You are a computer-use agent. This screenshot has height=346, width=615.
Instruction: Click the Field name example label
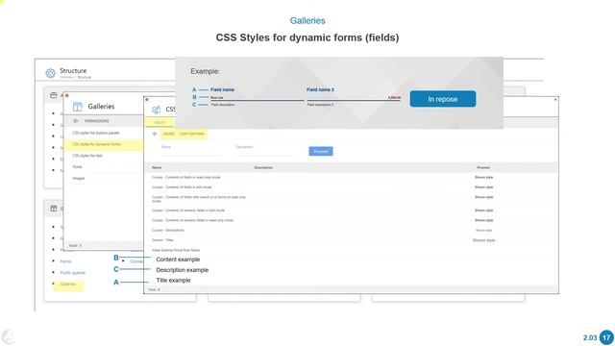tap(222, 89)
